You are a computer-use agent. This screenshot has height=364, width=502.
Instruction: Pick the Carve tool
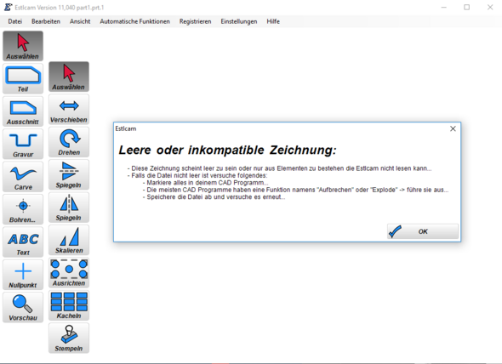click(23, 177)
